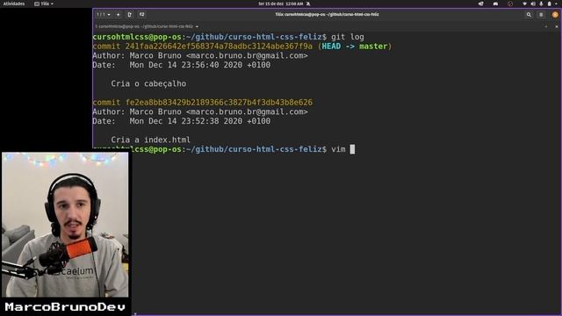562x316 pixels.
Task: Add terminal right icon in Tilix header
Action: pyautogui.click(x=130, y=15)
